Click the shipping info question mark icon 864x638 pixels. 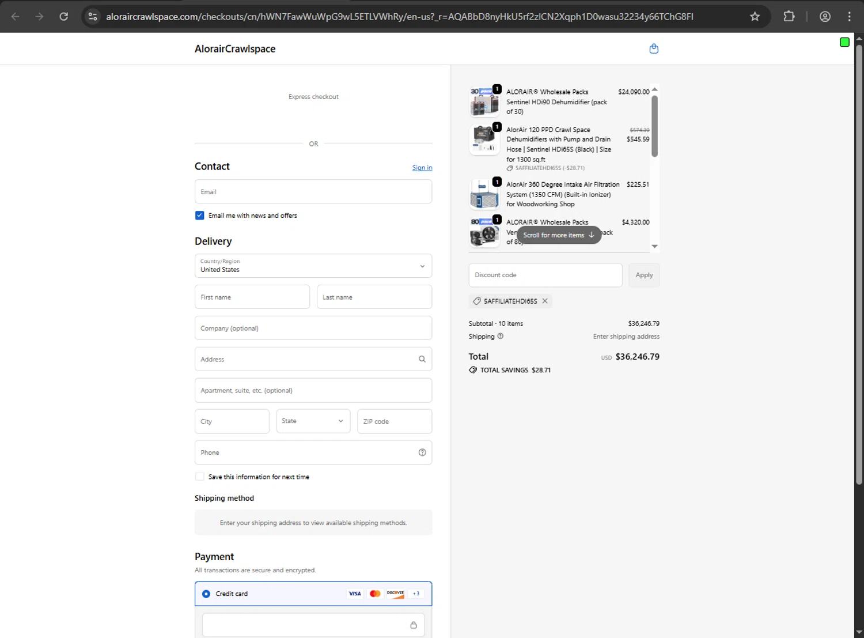pos(500,336)
